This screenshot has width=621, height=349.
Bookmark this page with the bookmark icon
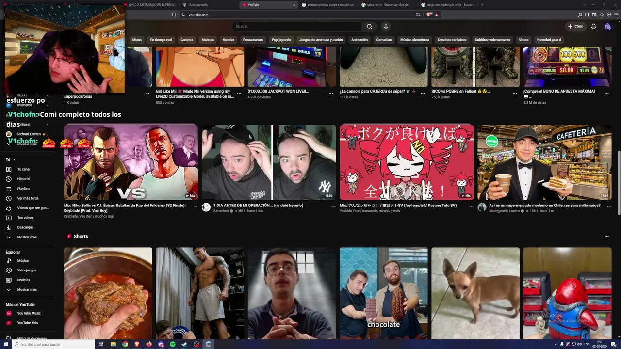point(174,15)
